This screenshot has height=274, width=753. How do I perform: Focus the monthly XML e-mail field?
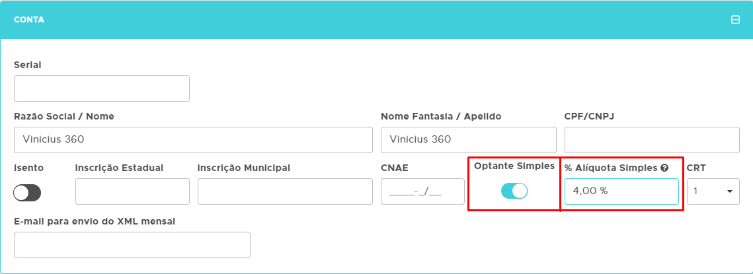132,245
